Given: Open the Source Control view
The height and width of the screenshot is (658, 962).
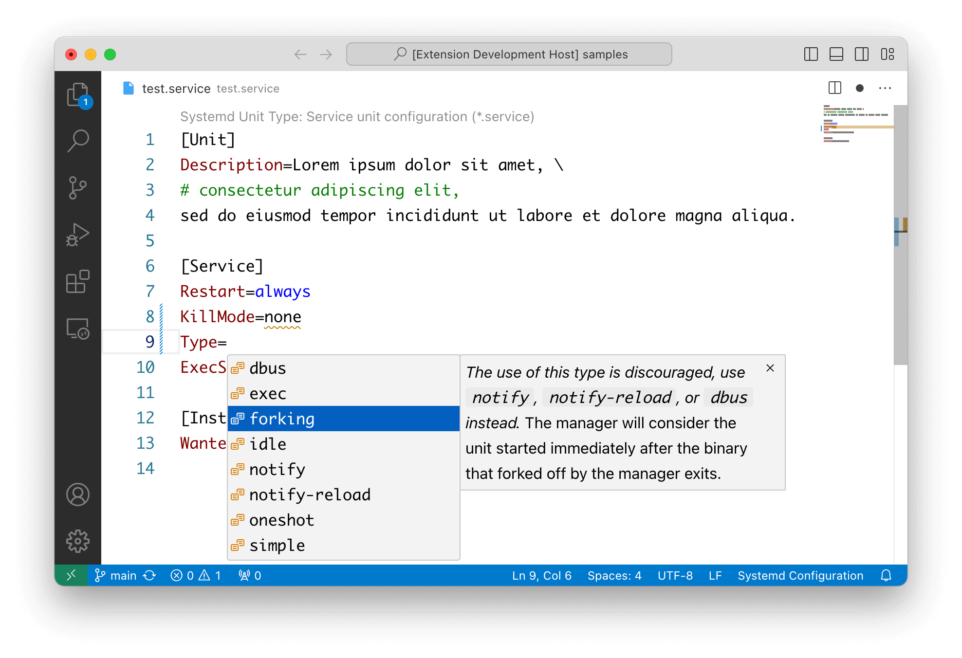Looking at the screenshot, I should pyautogui.click(x=77, y=188).
